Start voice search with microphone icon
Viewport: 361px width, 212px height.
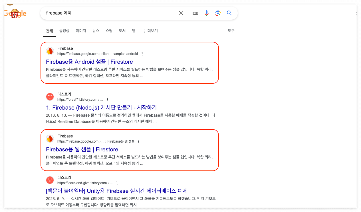(x=207, y=13)
